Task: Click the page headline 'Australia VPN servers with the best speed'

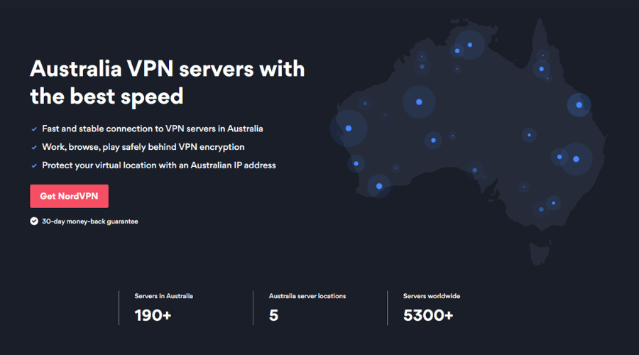Action: (x=167, y=83)
